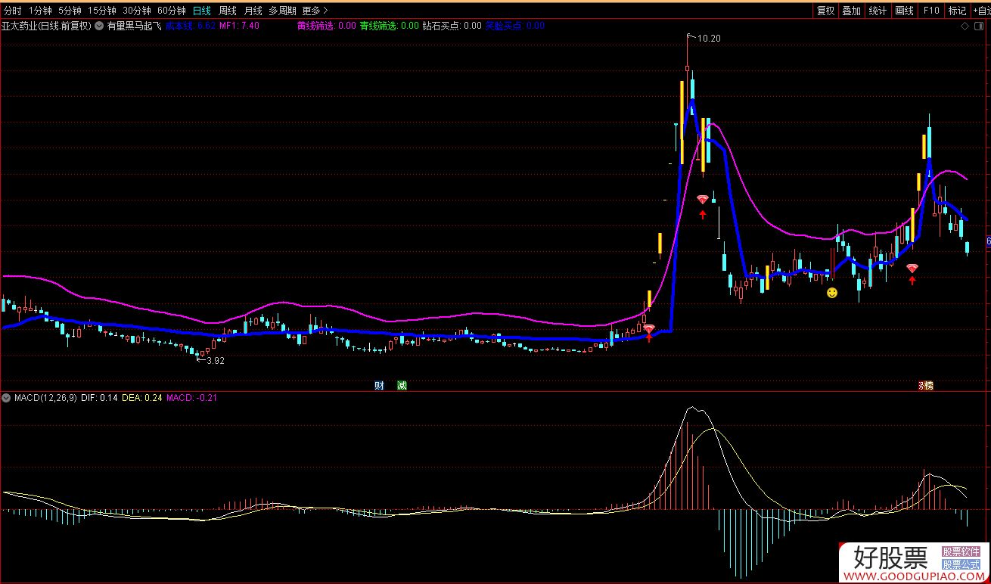991x584 pixels.
Task: Click the blue price tag at right edge
Action: pyautogui.click(x=988, y=241)
